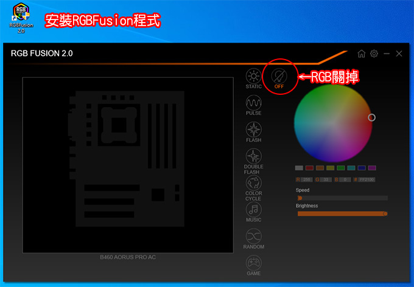The width and height of the screenshot is (414, 287).
Task: Click the hex color code field
Action: [367, 179]
